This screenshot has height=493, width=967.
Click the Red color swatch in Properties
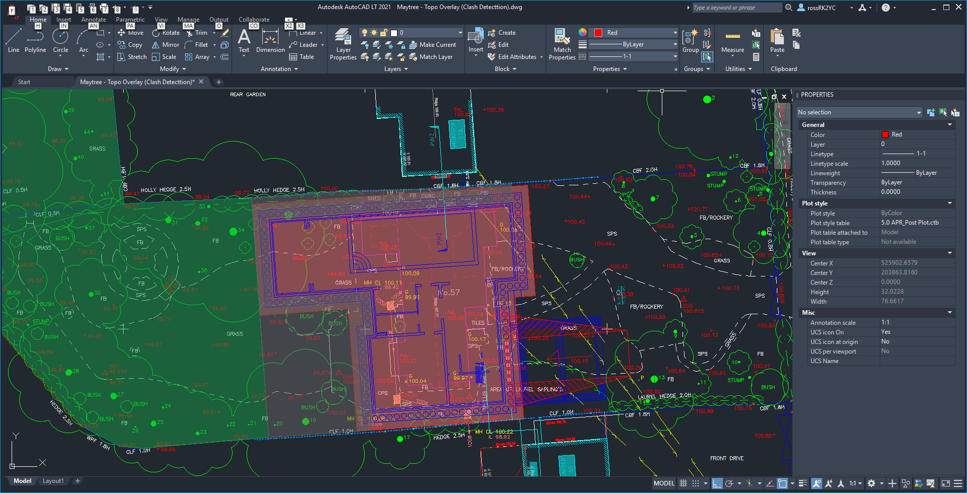(x=598, y=32)
